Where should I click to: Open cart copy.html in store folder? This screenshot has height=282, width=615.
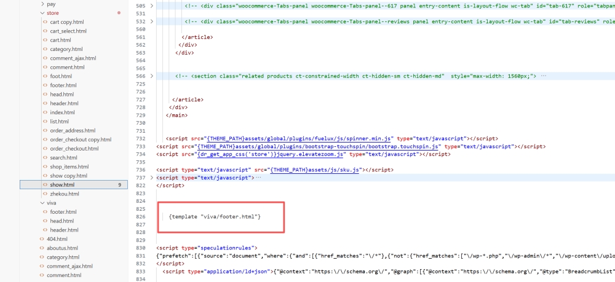click(66, 22)
